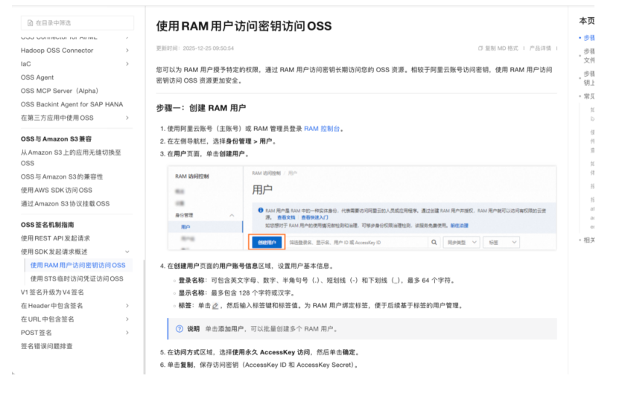622x396 pixels.
Task: Follow the RAM 控制台 hyperlink
Action: pyautogui.click(x=322, y=129)
